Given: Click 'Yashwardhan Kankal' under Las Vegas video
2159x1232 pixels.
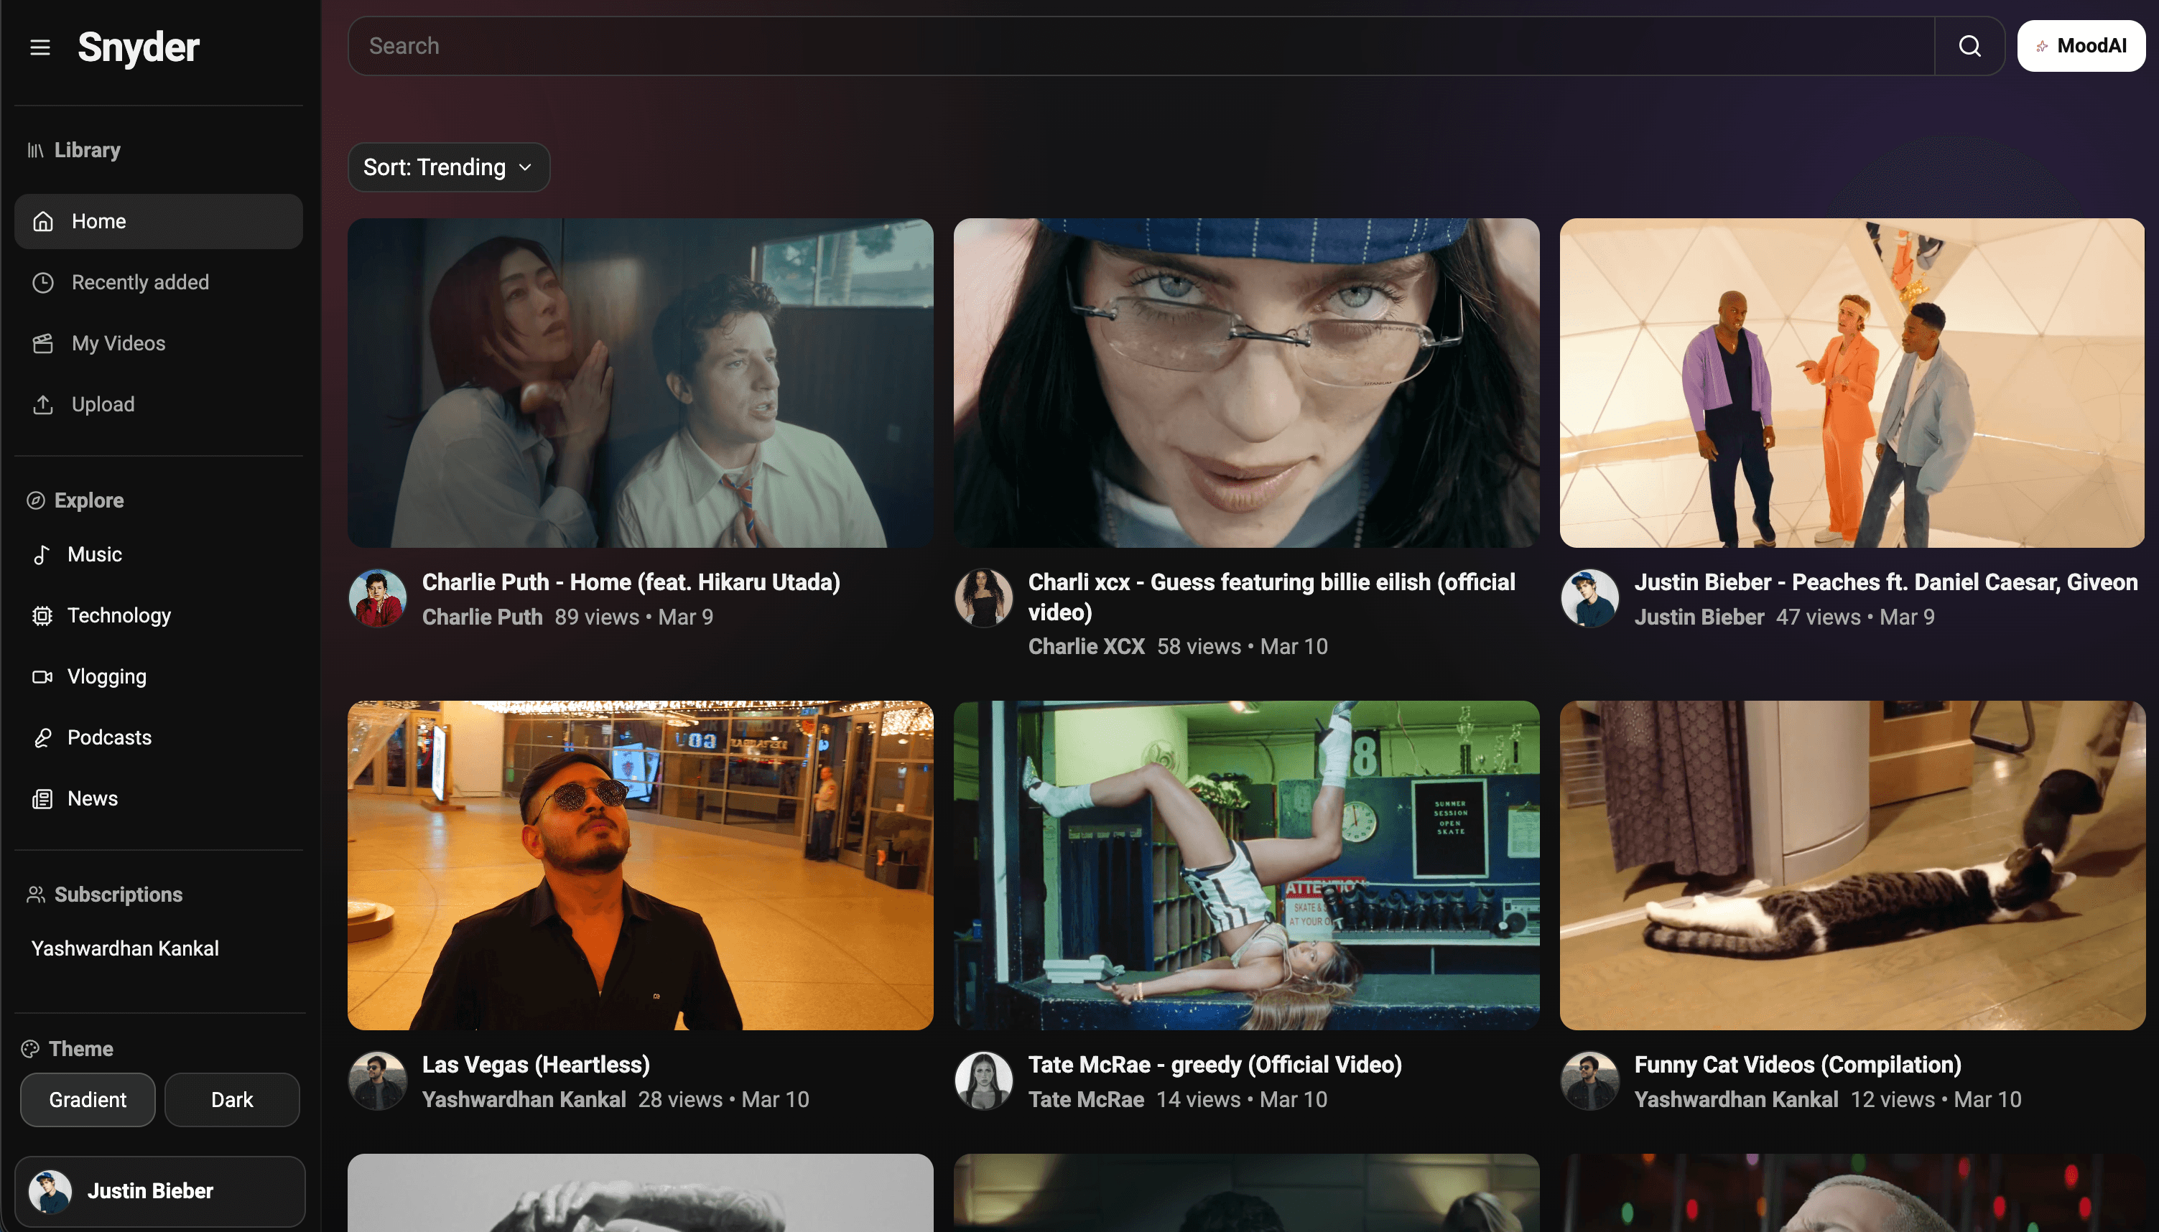Looking at the screenshot, I should tap(524, 1099).
